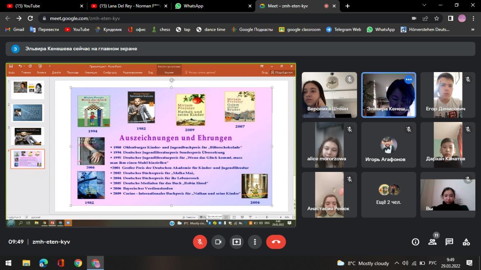Open the Activities shapes icon

click(466, 242)
